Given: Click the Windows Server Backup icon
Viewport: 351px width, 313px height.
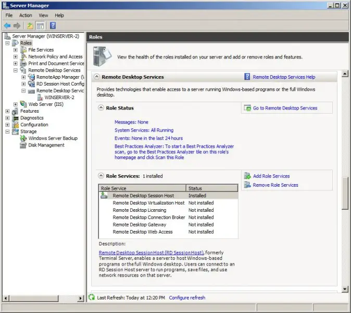Looking at the screenshot, I should click(23, 138).
